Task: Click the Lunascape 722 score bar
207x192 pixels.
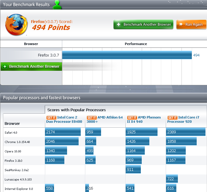Action: point(172,179)
